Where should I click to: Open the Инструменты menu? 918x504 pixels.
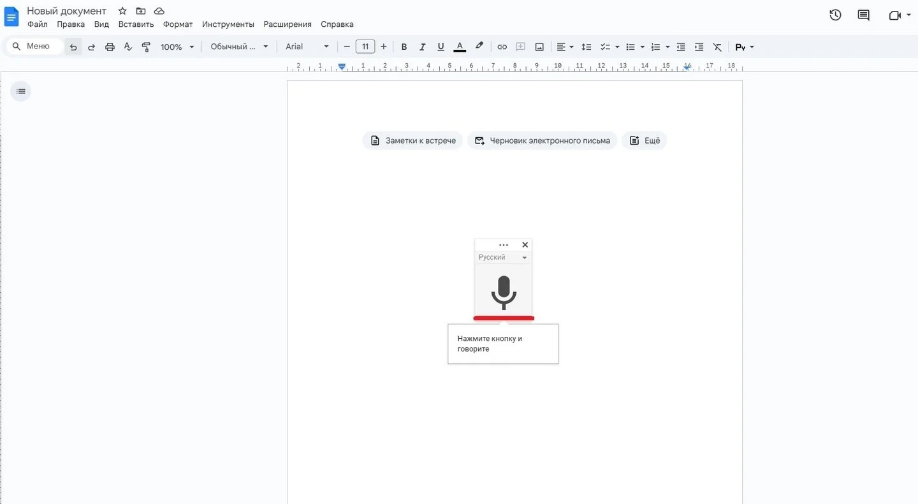point(228,24)
